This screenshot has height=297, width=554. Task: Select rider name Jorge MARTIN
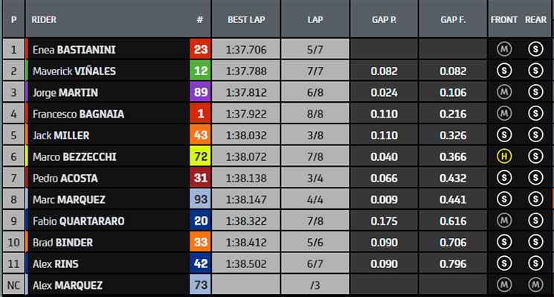click(65, 92)
